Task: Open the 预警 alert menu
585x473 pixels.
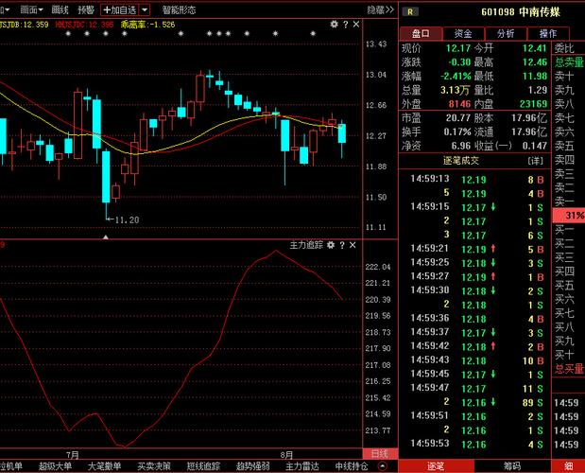Action: tap(86, 10)
